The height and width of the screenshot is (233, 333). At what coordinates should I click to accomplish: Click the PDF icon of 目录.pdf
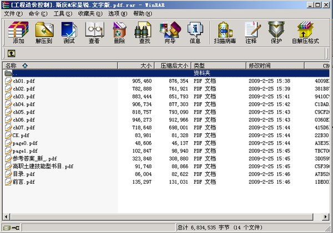(8, 174)
